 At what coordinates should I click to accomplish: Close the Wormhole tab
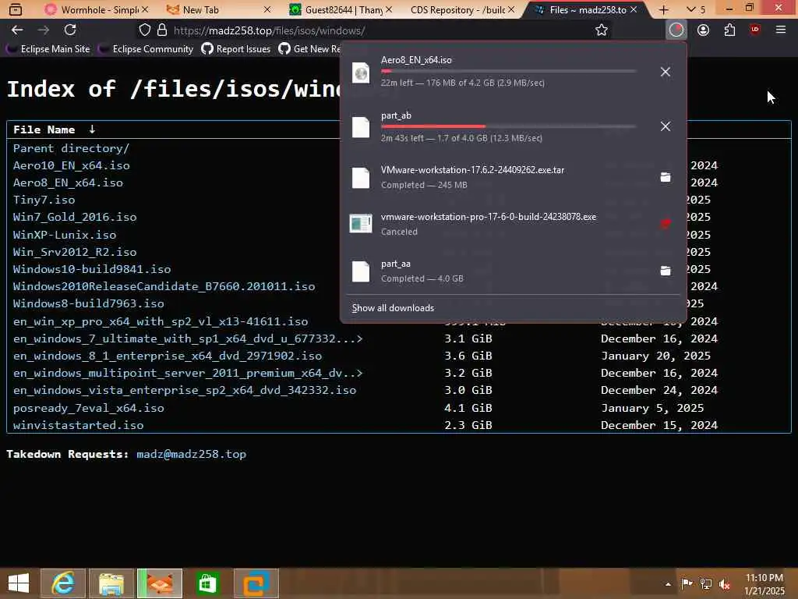click(x=145, y=9)
